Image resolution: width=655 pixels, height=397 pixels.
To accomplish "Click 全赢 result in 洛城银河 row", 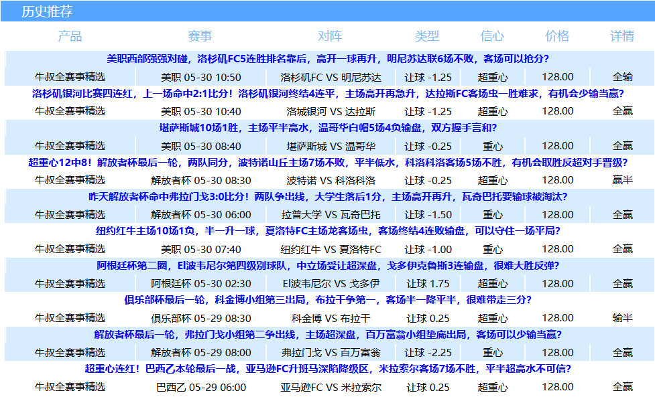I will (x=622, y=111).
